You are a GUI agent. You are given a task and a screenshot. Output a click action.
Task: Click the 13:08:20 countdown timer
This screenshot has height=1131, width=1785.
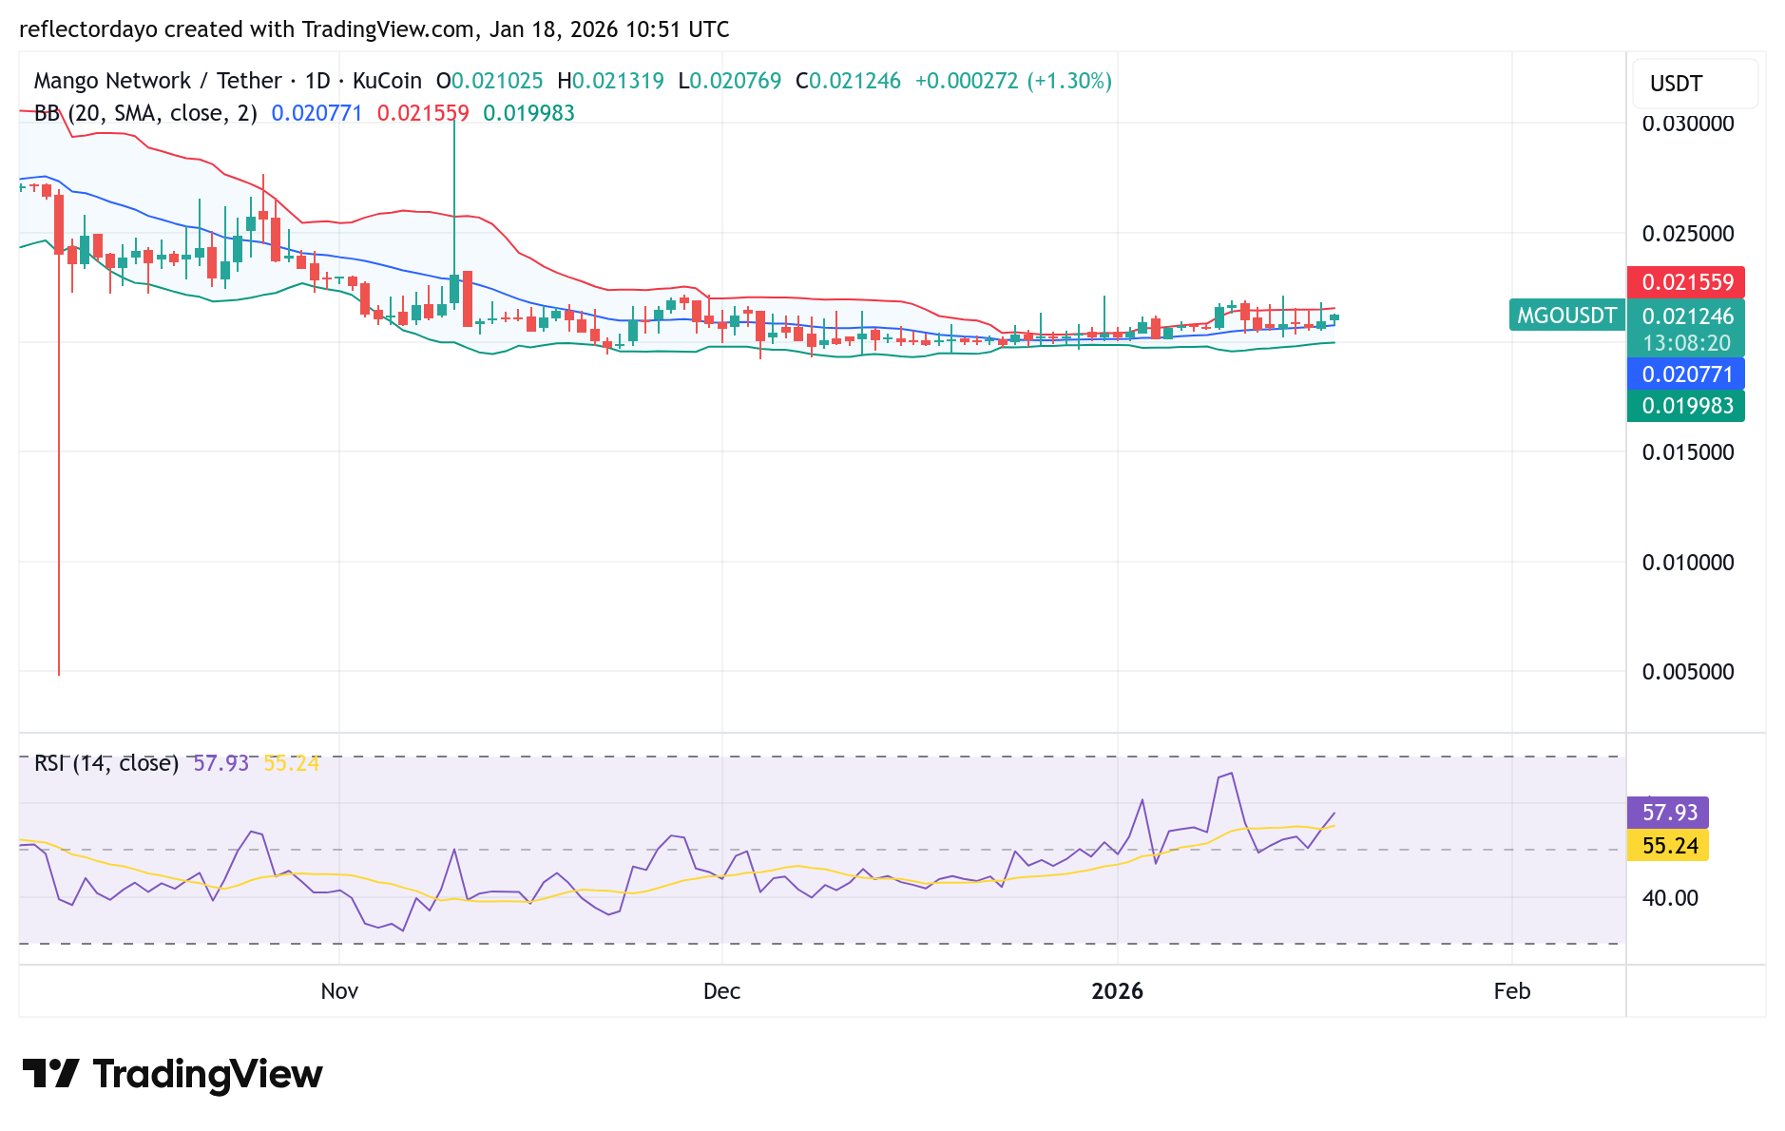tap(1686, 343)
